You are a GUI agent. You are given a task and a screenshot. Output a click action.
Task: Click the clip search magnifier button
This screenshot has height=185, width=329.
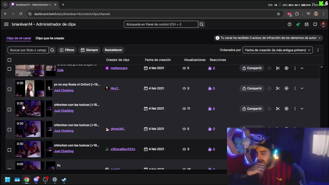coord(52,50)
